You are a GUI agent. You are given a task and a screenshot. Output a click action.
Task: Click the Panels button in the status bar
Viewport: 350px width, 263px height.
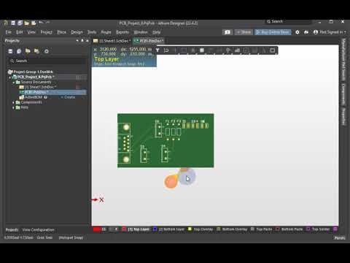coord(340,237)
